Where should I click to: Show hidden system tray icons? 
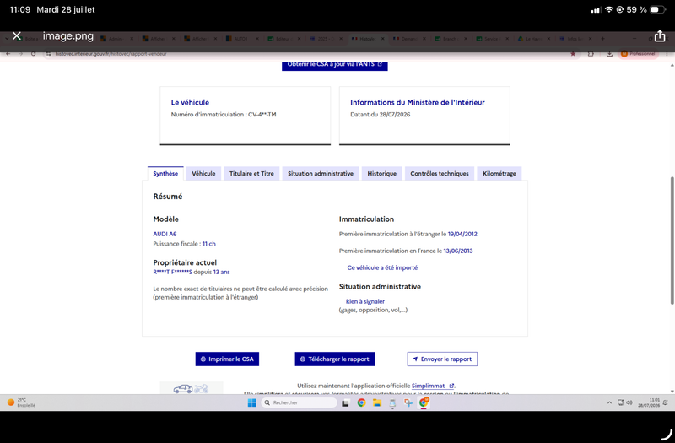click(609, 403)
